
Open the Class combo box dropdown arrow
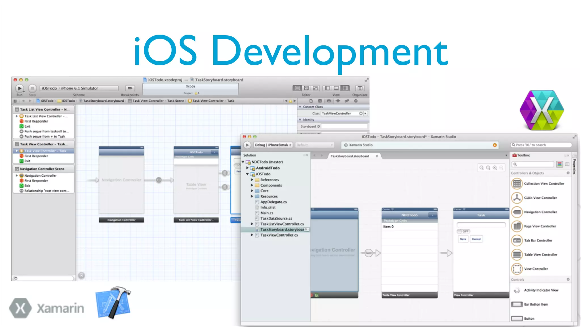(365, 114)
